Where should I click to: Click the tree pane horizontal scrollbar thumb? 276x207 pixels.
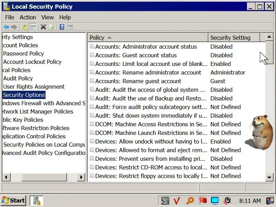pyautogui.click(x=44, y=177)
